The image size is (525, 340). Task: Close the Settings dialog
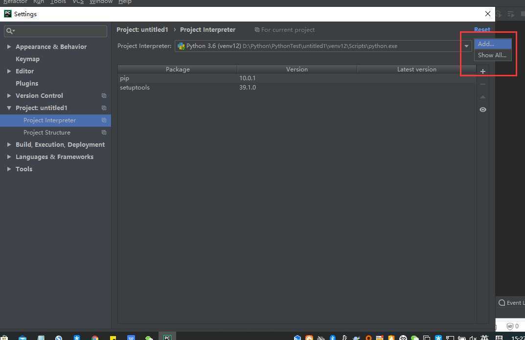tap(487, 14)
